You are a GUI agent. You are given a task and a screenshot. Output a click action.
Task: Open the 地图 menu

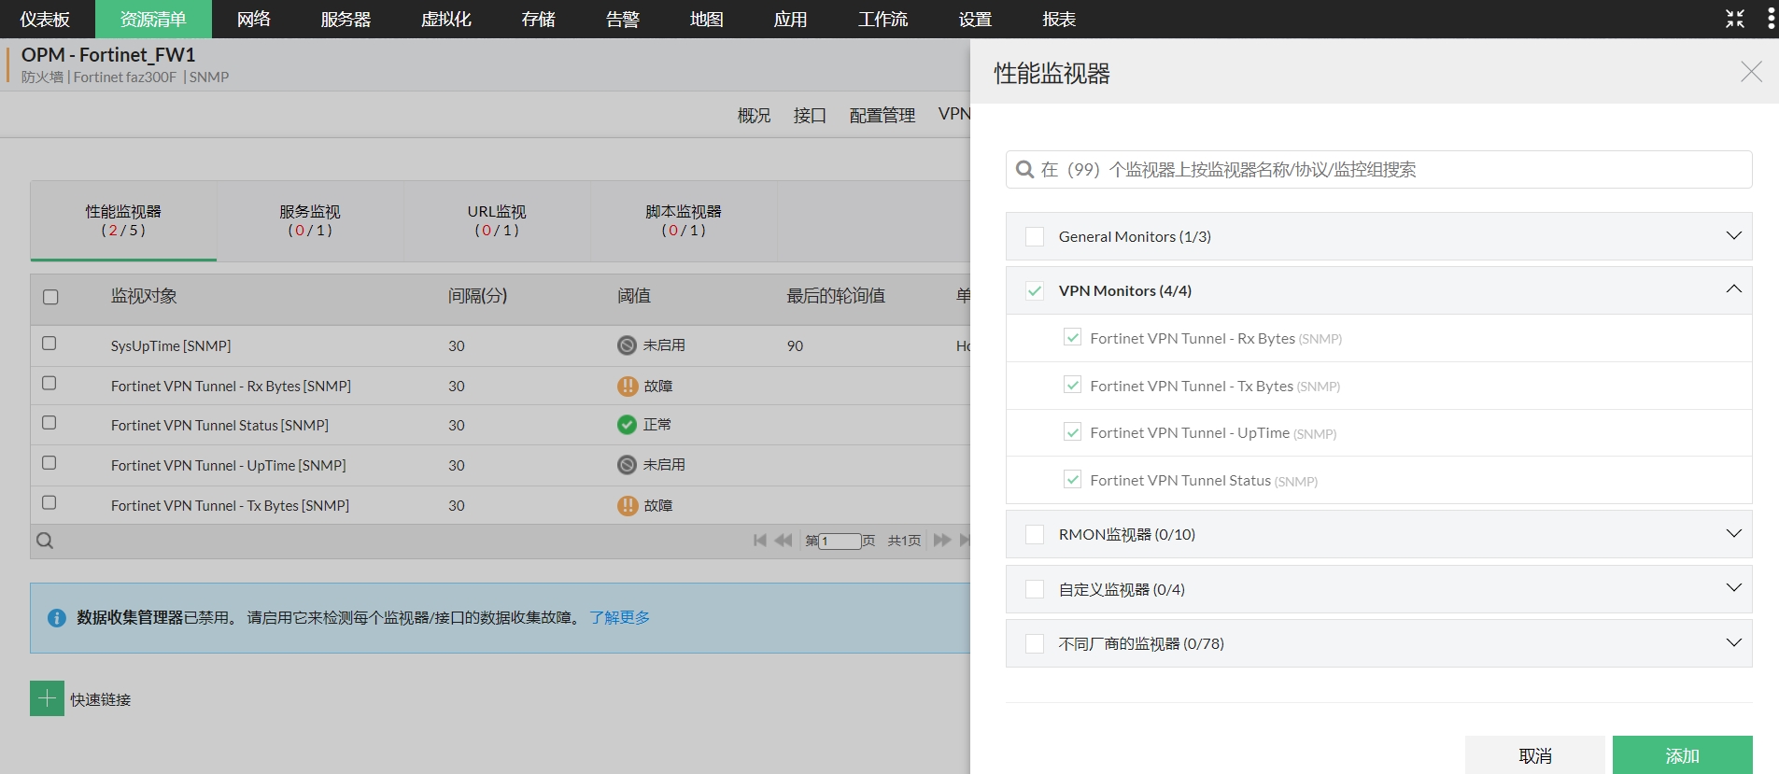click(706, 19)
